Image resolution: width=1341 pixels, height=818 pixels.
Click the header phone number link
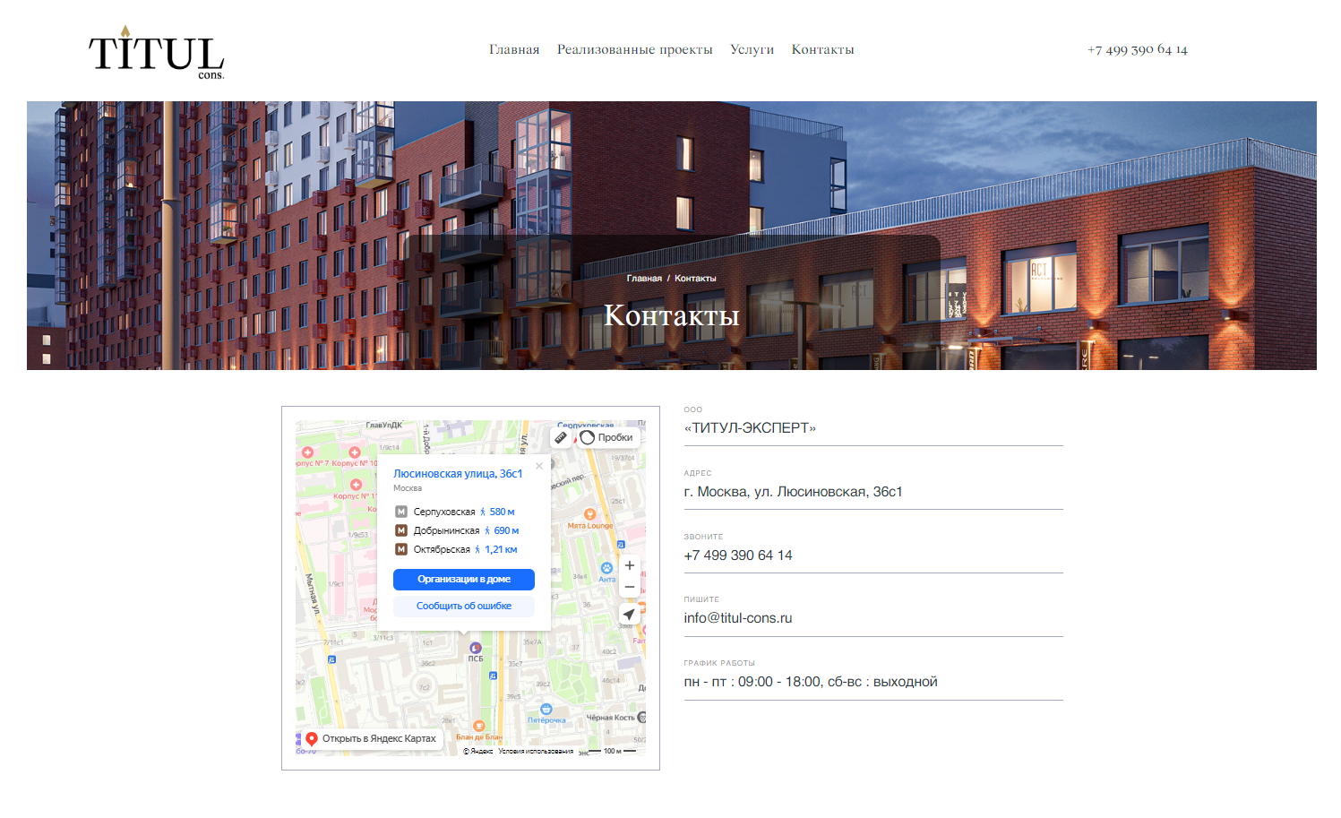[1137, 49]
